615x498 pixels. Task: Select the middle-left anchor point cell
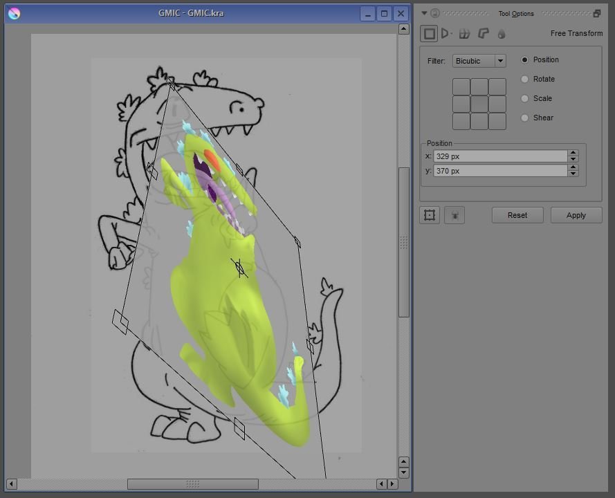[461, 104]
